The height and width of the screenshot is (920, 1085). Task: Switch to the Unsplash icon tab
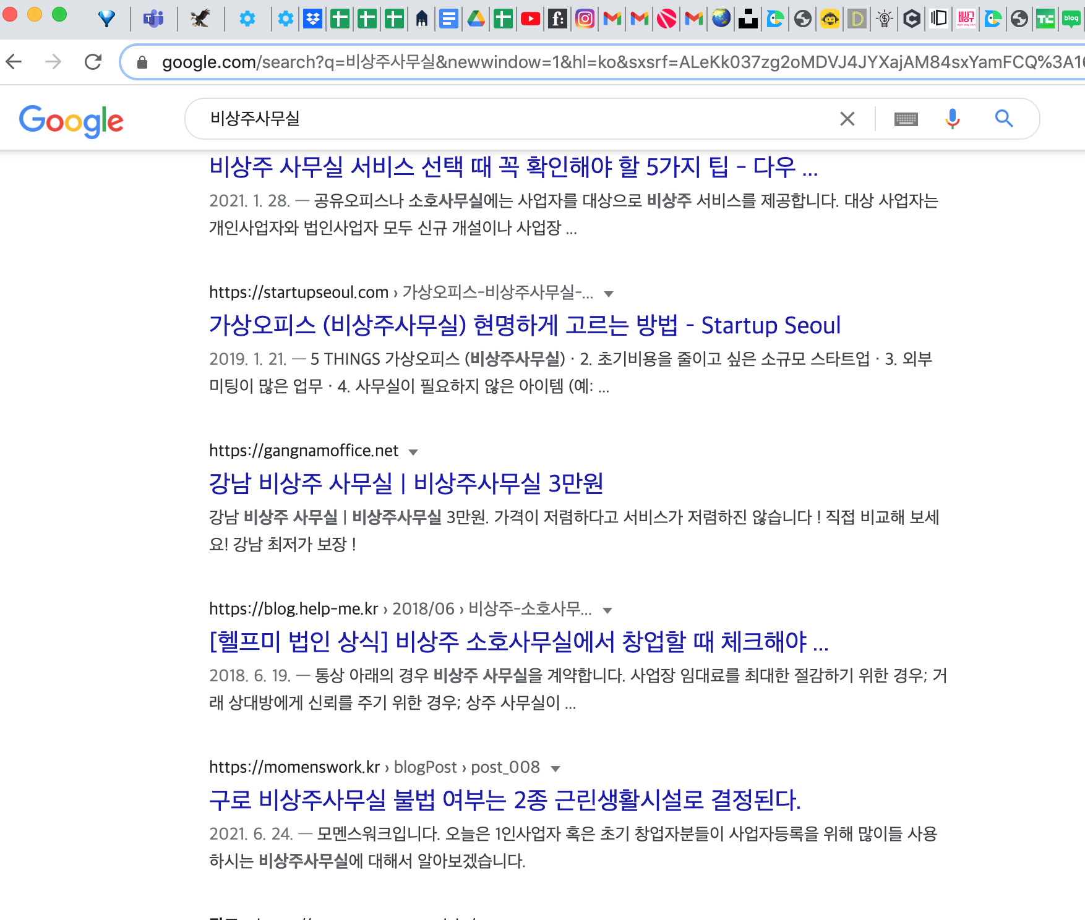click(x=748, y=19)
